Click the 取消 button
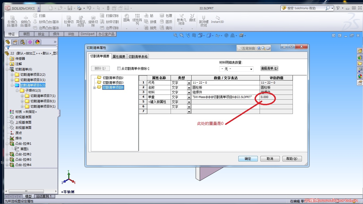 pos(270,159)
